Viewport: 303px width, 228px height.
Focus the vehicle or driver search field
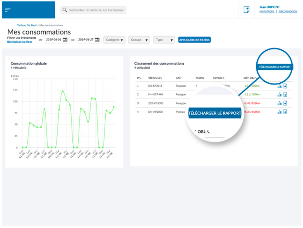pos(96,10)
